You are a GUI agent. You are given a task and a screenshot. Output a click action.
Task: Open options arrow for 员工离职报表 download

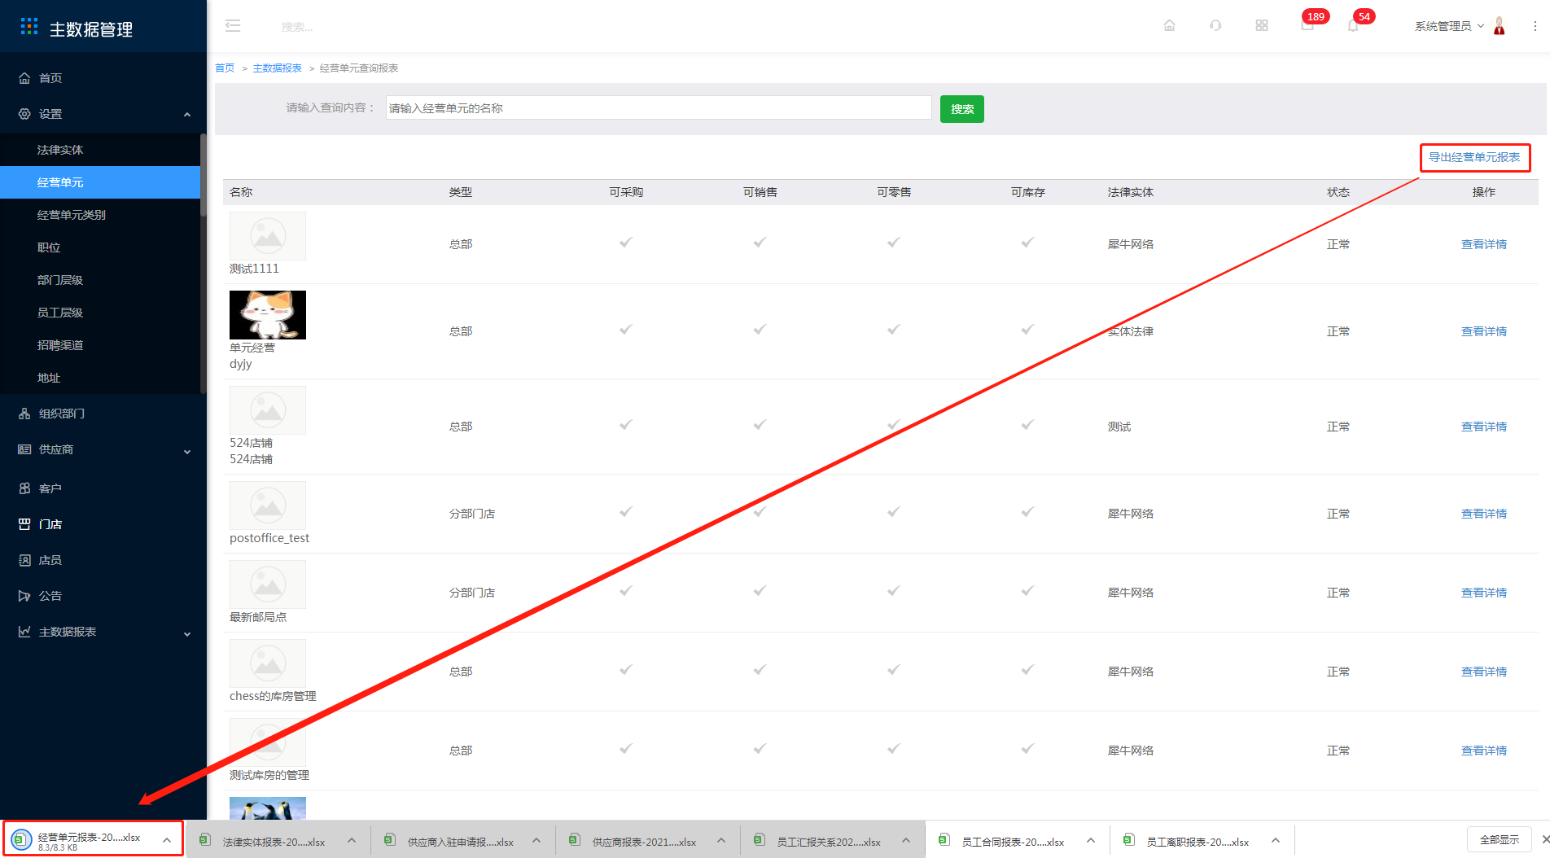click(x=1276, y=840)
